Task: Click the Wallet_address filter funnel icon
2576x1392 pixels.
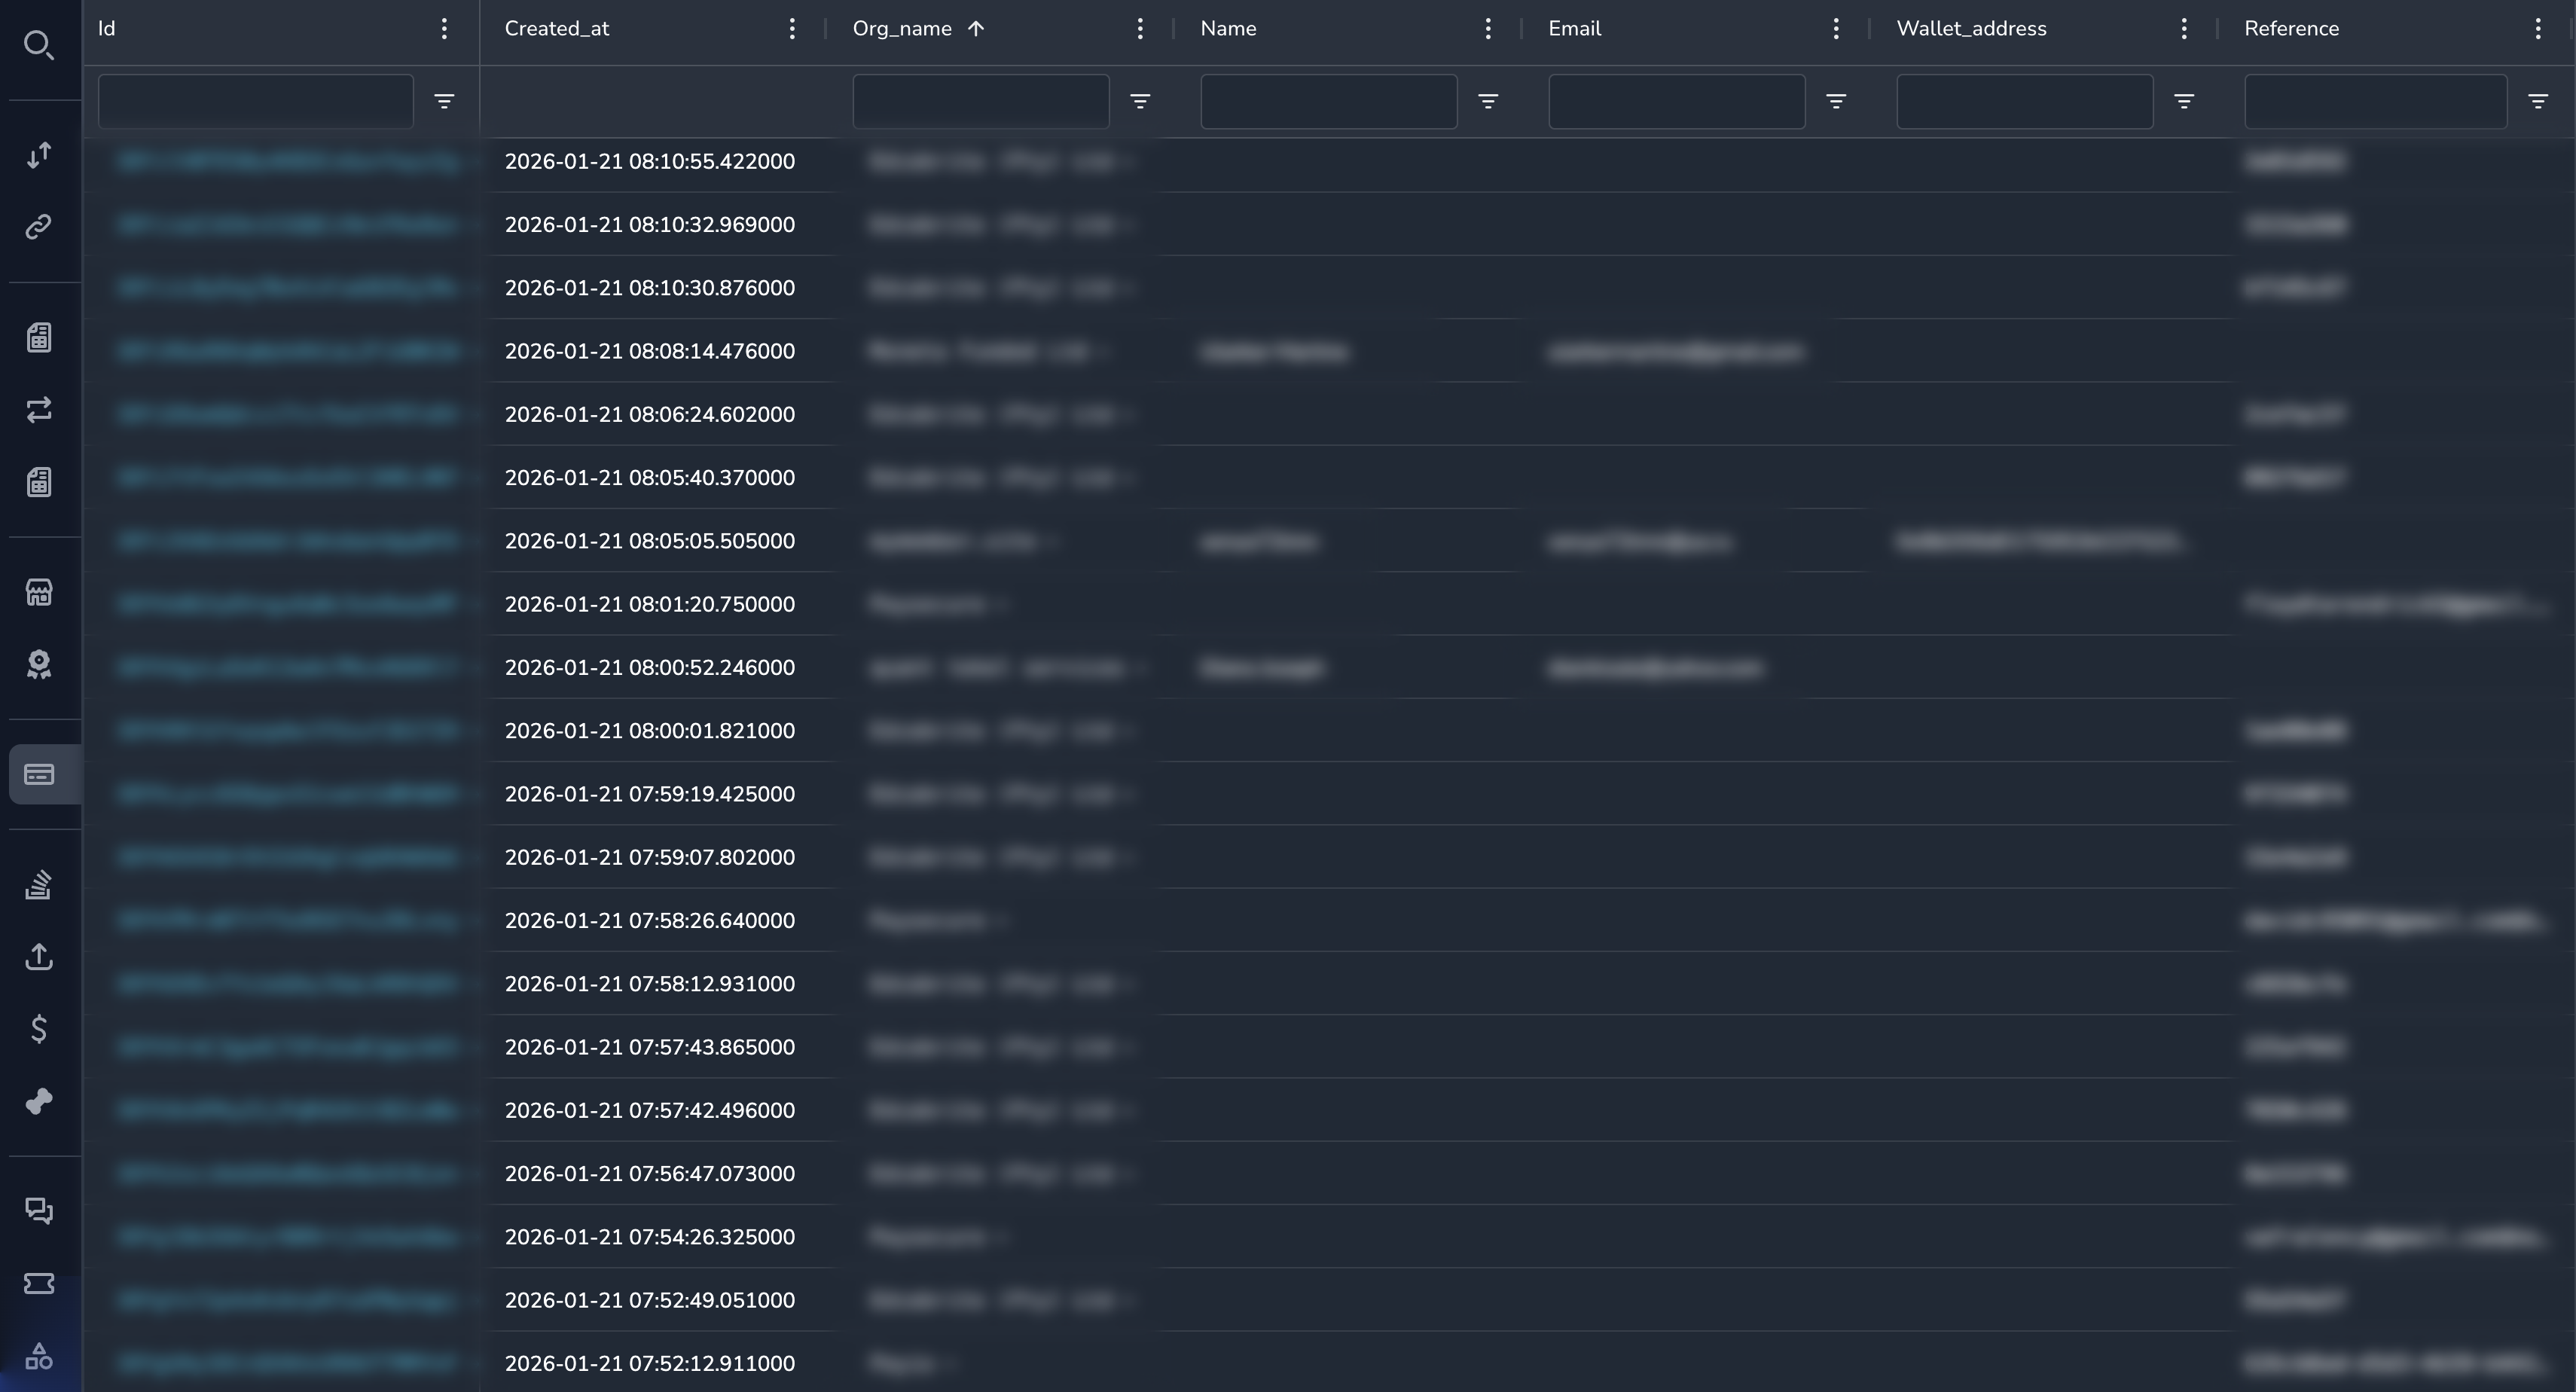Action: 2185,101
